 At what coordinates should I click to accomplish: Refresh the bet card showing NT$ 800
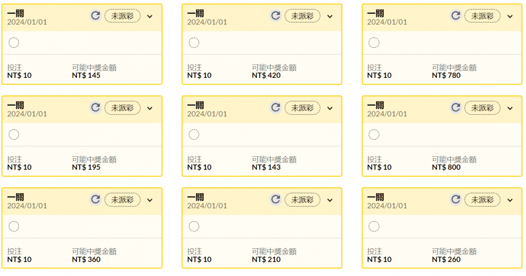click(455, 107)
